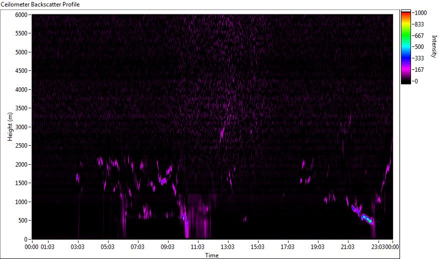Click the 09:03 time tick label
Image resolution: width=439 pixels, height=259 pixels.
167,247
